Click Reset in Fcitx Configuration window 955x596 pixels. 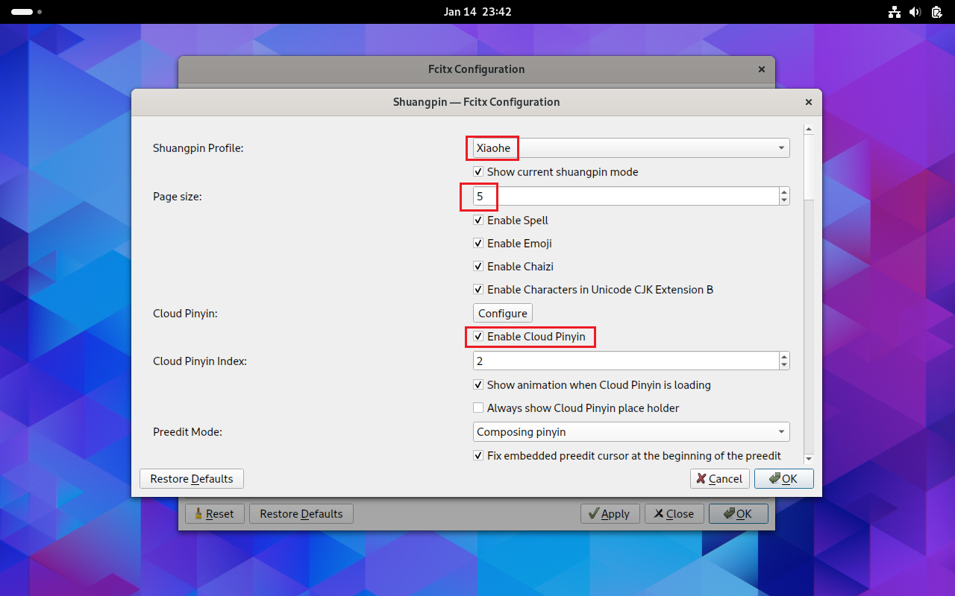[215, 514]
